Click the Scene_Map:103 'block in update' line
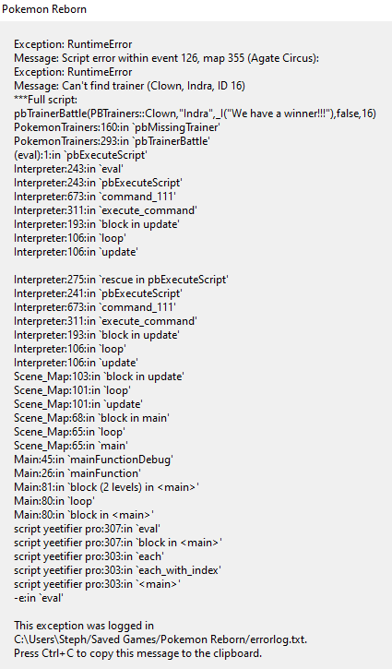 tap(99, 376)
